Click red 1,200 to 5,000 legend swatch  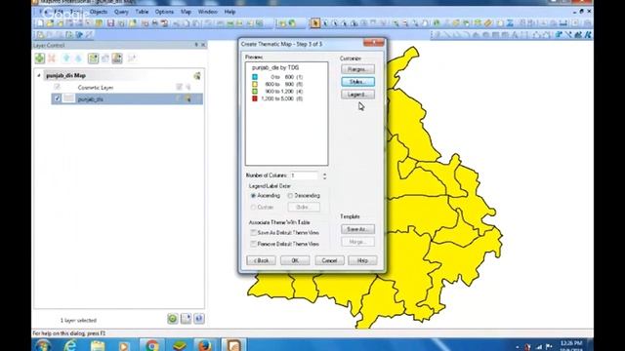255,98
